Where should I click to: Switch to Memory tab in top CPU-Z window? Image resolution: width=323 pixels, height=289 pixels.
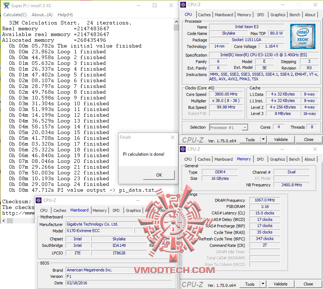244,15
